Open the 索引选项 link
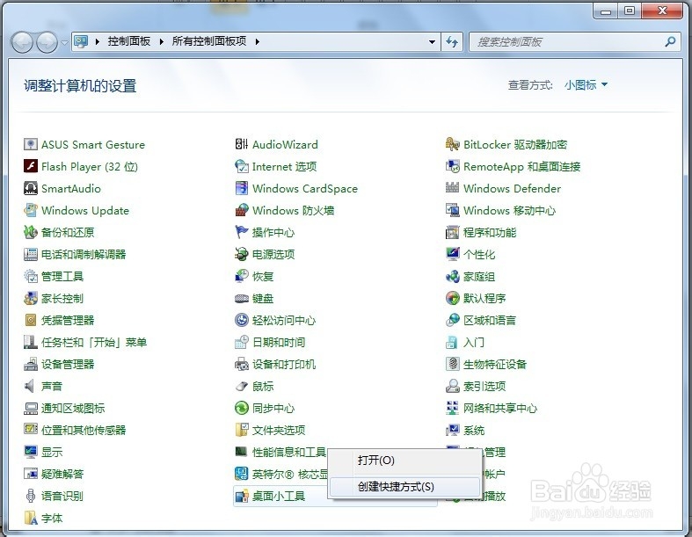Screen dimensions: 692x537 coord(484,386)
